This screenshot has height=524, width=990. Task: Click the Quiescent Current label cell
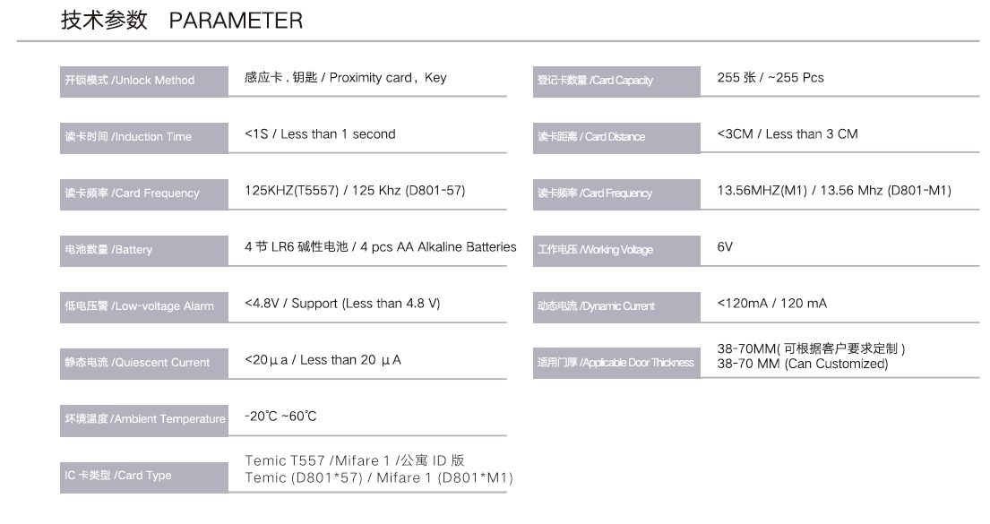(x=143, y=363)
